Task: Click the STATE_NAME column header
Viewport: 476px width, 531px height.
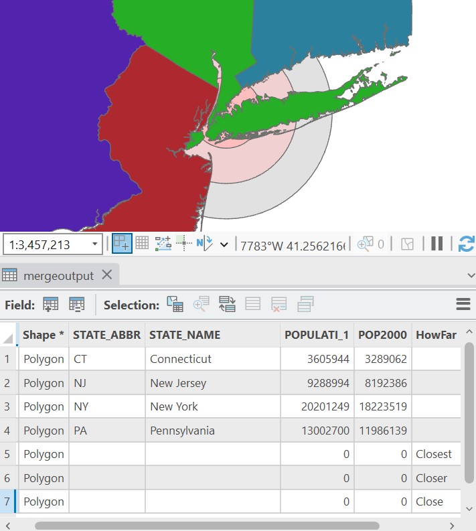Action: point(184,335)
